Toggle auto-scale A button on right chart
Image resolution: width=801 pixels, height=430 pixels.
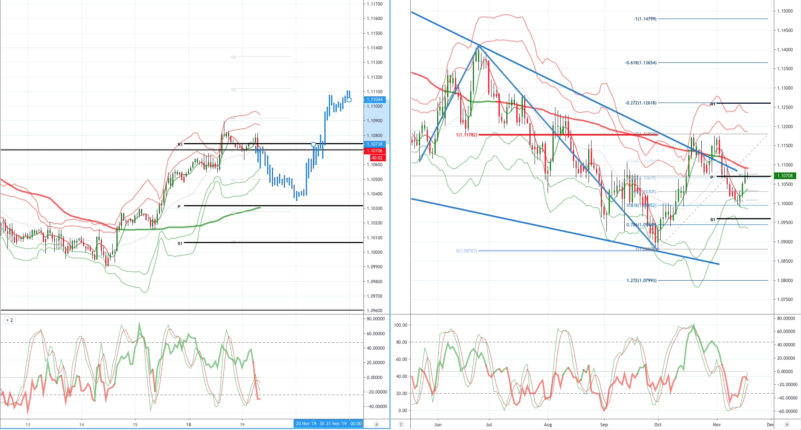[x=787, y=424]
